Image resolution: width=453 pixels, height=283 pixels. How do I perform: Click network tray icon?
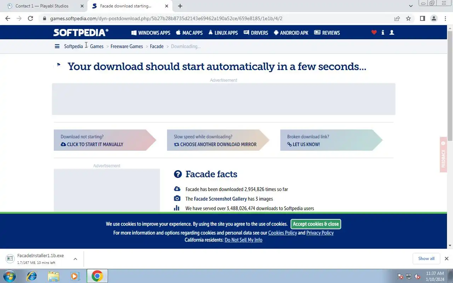click(409, 276)
